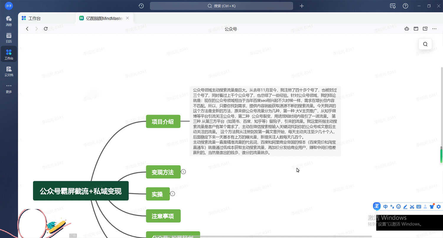Expand the 变现方法 node's collapsed branches
The width and height of the screenshot is (443, 238).
[184, 171]
